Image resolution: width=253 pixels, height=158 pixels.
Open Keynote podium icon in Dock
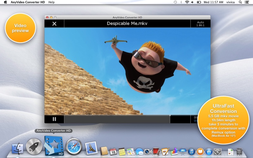coord(183,152)
